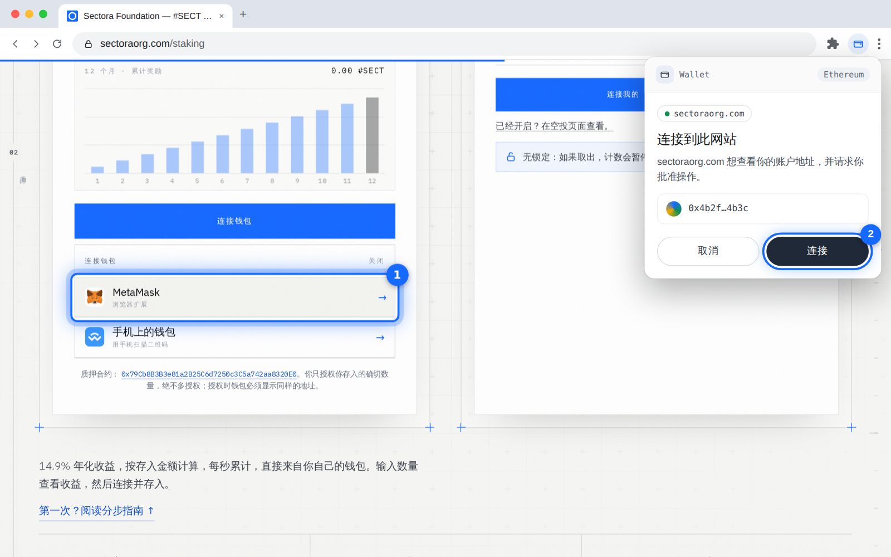Go back with the browser back arrow
This screenshot has height=557, width=891.
(16, 43)
